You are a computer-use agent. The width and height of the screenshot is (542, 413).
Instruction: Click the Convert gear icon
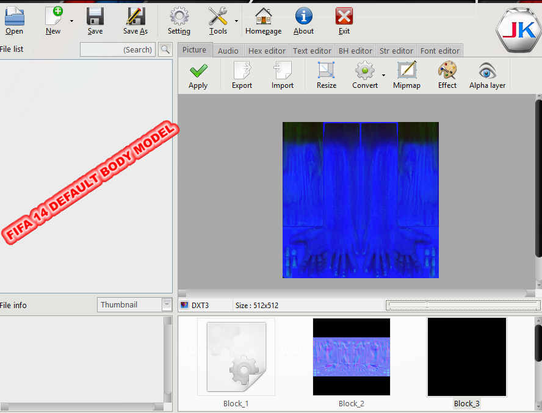[x=364, y=70]
